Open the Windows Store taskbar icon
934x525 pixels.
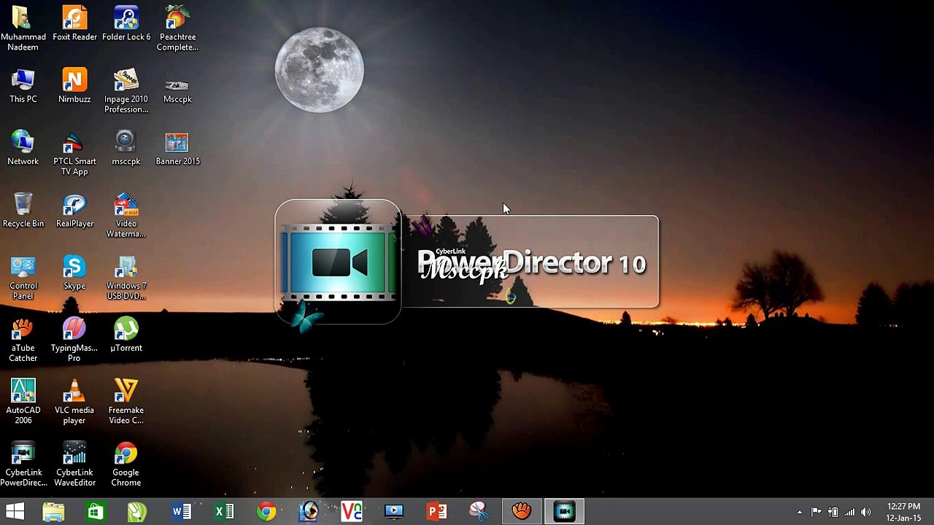tap(96, 512)
